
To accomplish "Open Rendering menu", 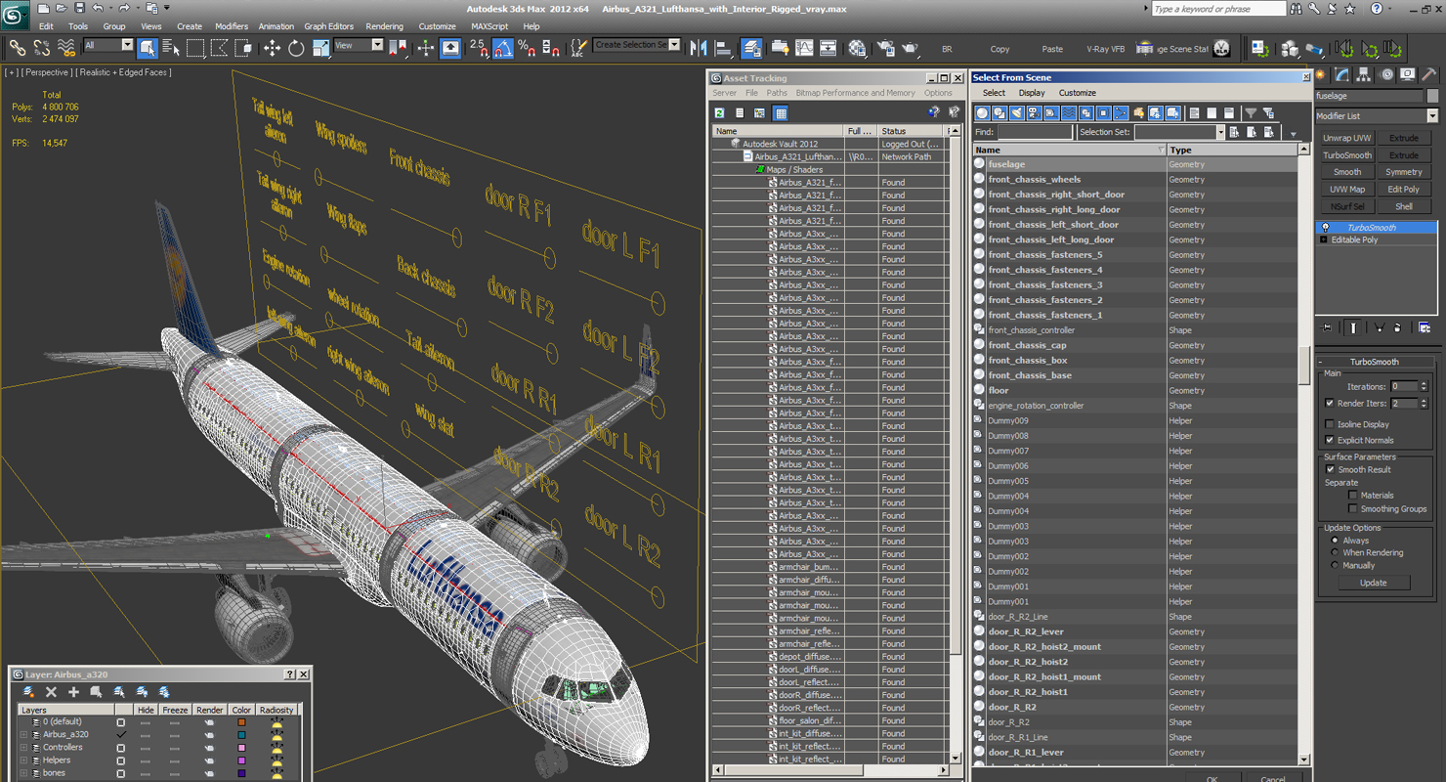I will (x=384, y=26).
